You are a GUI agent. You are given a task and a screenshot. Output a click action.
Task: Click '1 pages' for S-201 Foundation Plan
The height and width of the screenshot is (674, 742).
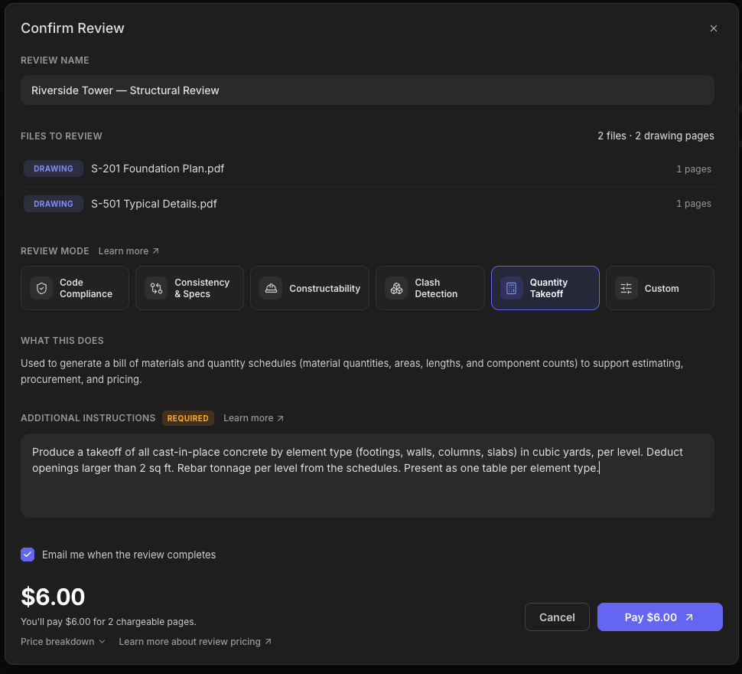[x=693, y=169]
